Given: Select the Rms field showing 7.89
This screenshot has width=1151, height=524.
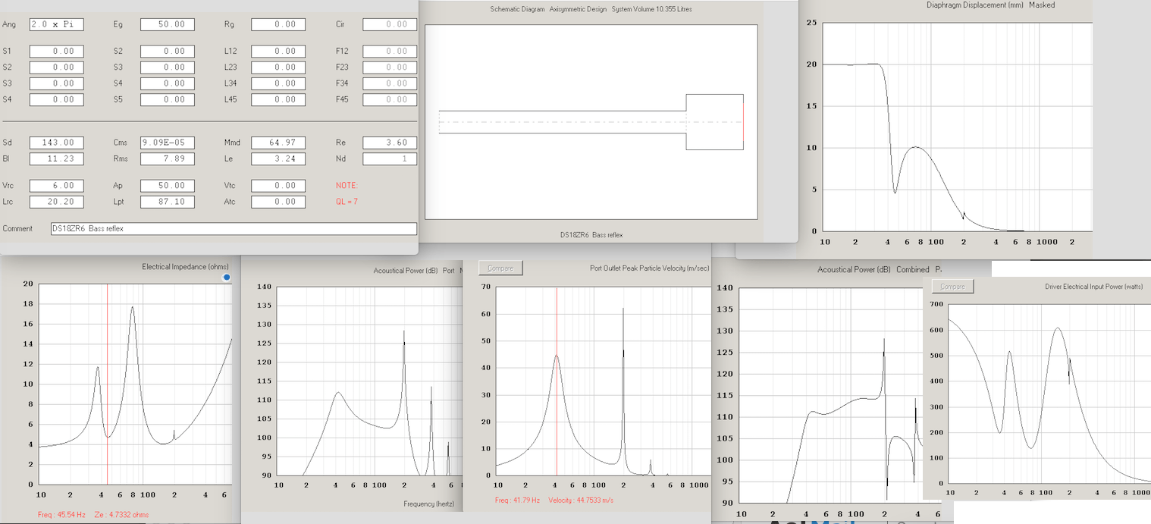Looking at the screenshot, I should point(168,159).
